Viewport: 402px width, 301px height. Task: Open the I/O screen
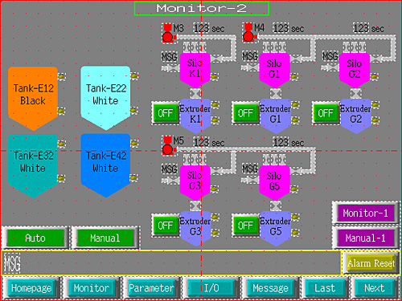[x=211, y=288]
